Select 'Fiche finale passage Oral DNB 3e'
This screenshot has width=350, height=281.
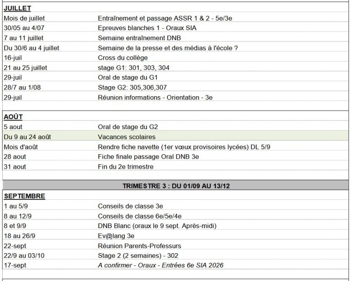(x=149, y=156)
